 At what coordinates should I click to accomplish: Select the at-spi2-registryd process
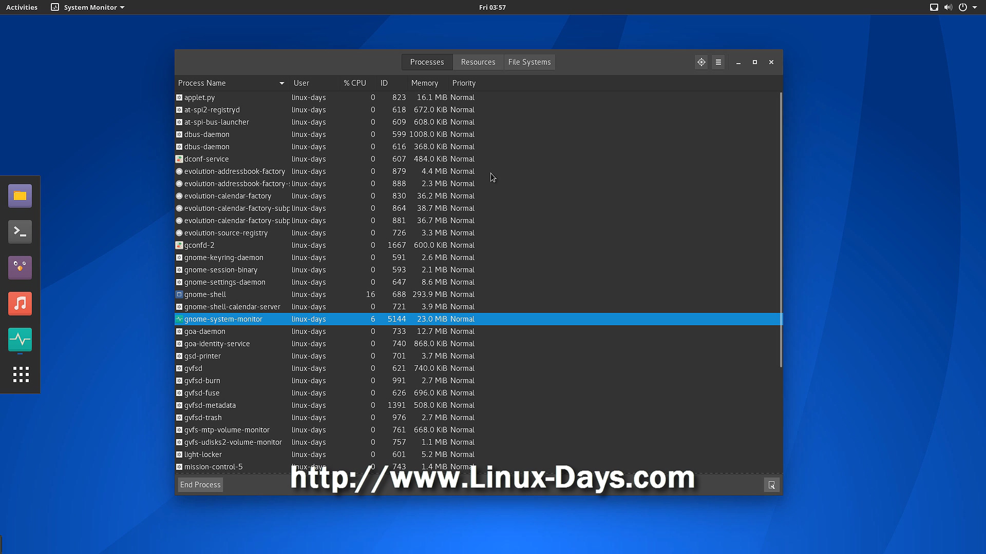(478, 110)
